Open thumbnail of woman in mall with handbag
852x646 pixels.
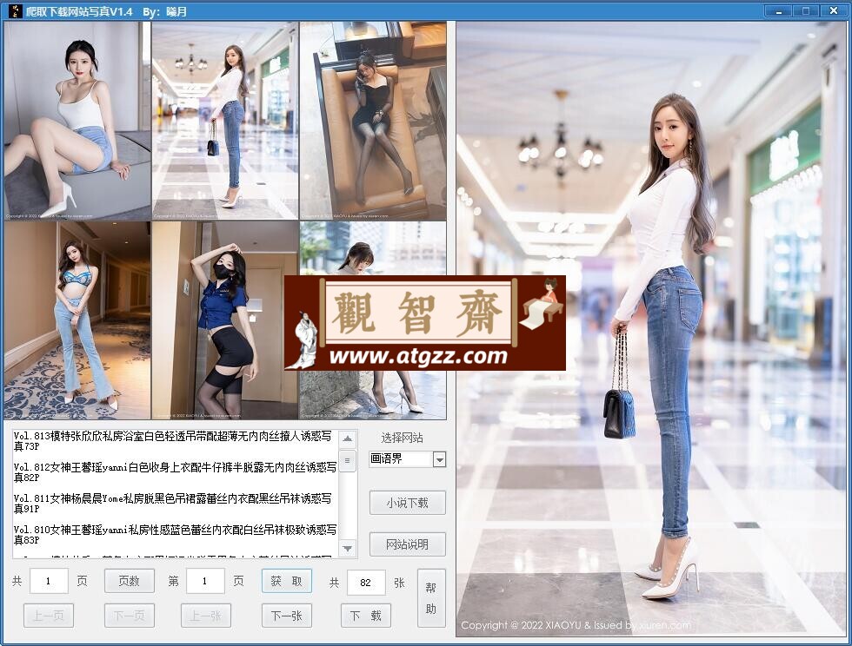click(225, 121)
